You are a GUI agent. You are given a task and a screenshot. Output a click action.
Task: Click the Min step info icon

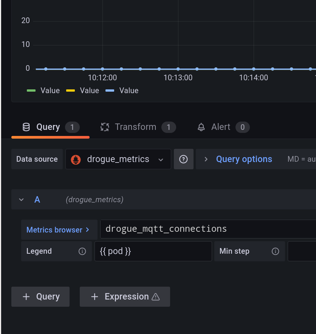click(276, 251)
